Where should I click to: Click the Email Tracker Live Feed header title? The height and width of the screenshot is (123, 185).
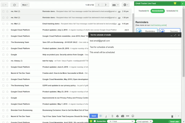[146, 3]
